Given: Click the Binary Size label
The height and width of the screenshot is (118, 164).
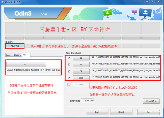Looking at the screenshot, I should (75, 101).
